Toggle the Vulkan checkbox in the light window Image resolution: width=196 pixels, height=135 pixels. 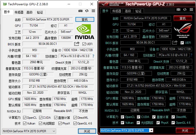(25, 123)
